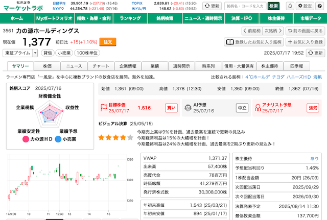Select the サマリー tab
The image size is (327, 220).
[x=20, y=66]
